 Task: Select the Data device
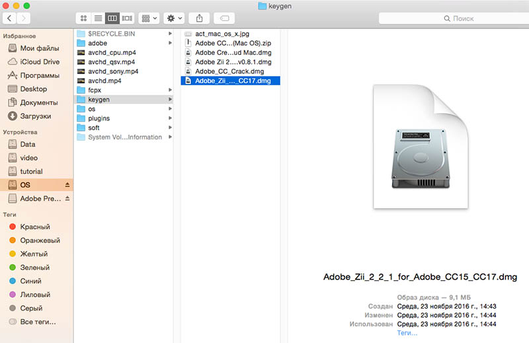click(x=36, y=144)
